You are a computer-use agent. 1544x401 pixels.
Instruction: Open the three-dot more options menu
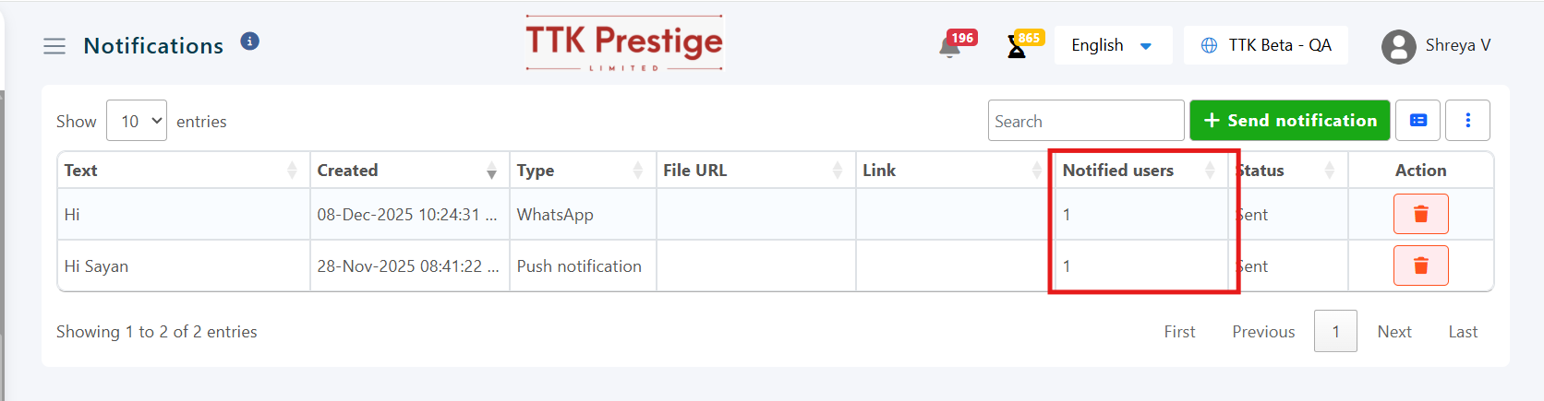pyautogui.click(x=1467, y=121)
